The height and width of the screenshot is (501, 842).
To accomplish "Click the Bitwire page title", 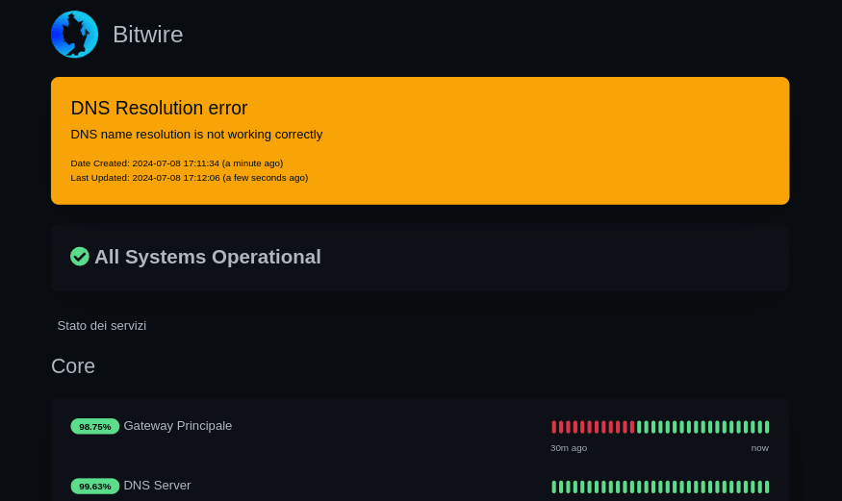I will click(x=147, y=35).
